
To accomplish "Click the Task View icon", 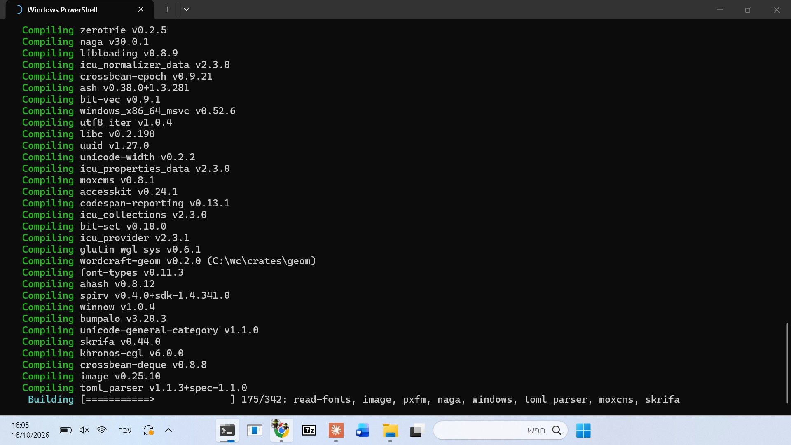I will point(417,431).
